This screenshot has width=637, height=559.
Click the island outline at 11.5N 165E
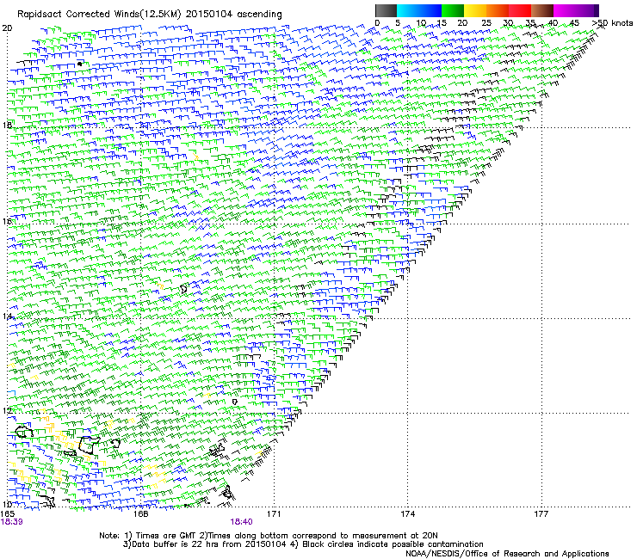[x=24, y=432]
